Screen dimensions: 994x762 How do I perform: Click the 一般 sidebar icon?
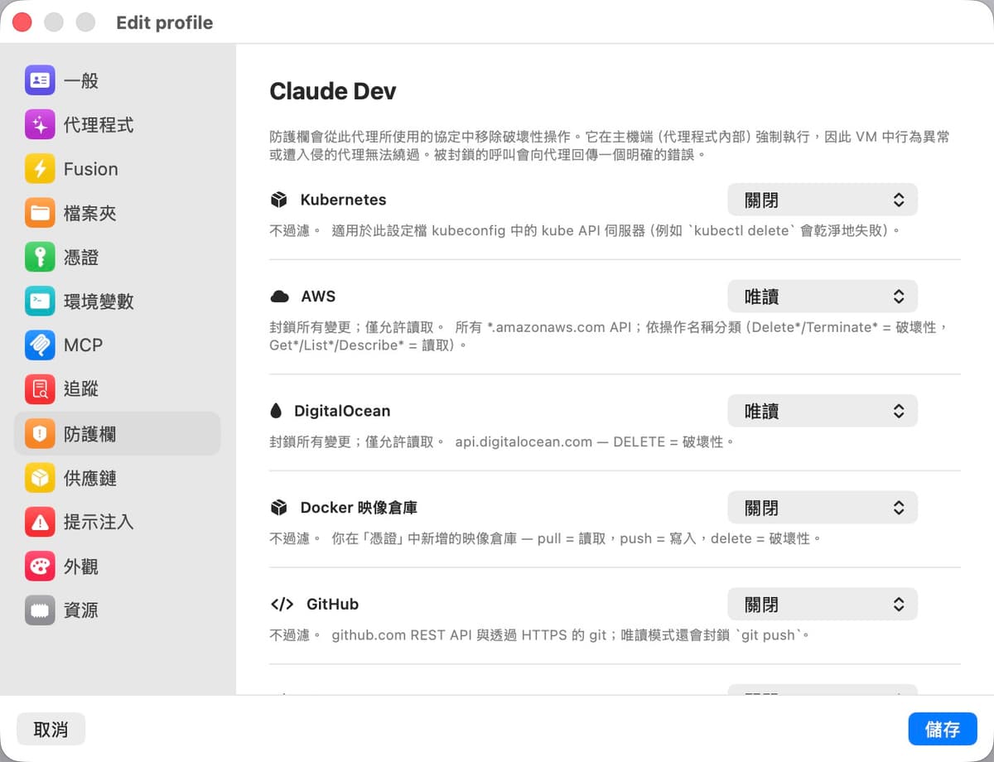(x=40, y=80)
